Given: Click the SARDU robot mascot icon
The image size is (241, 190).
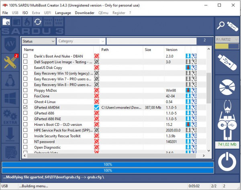Looking at the screenshot, I should tap(227, 120).
